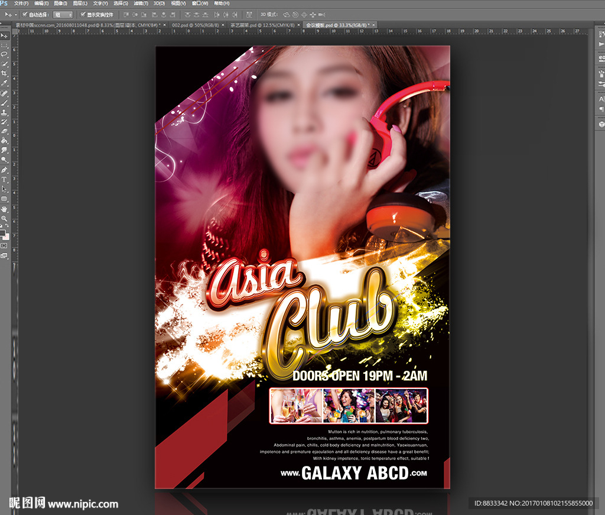
Task: Select the Healing Brush tool
Action: (x=4, y=94)
